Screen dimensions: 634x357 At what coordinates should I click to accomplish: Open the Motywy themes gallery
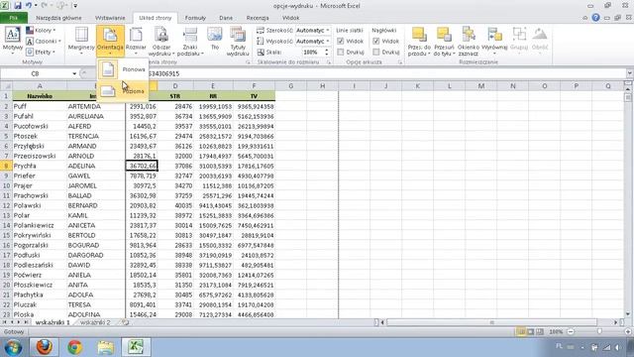pyautogui.click(x=12, y=41)
